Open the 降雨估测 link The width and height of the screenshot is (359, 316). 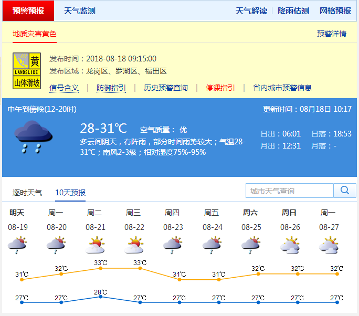(293, 11)
